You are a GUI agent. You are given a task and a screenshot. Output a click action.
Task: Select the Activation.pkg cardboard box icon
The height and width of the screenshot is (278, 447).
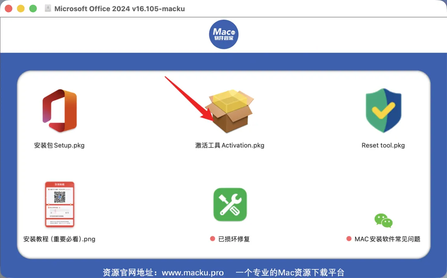click(230, 111)
